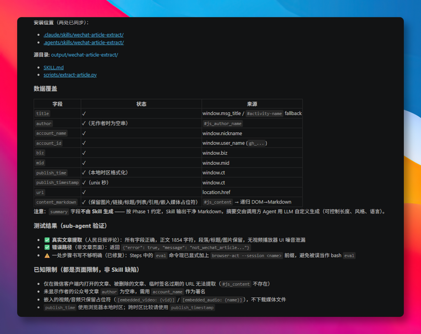This screenshot has height=334, width=421.
Task: Click the biz field cell
Action: 57,153
